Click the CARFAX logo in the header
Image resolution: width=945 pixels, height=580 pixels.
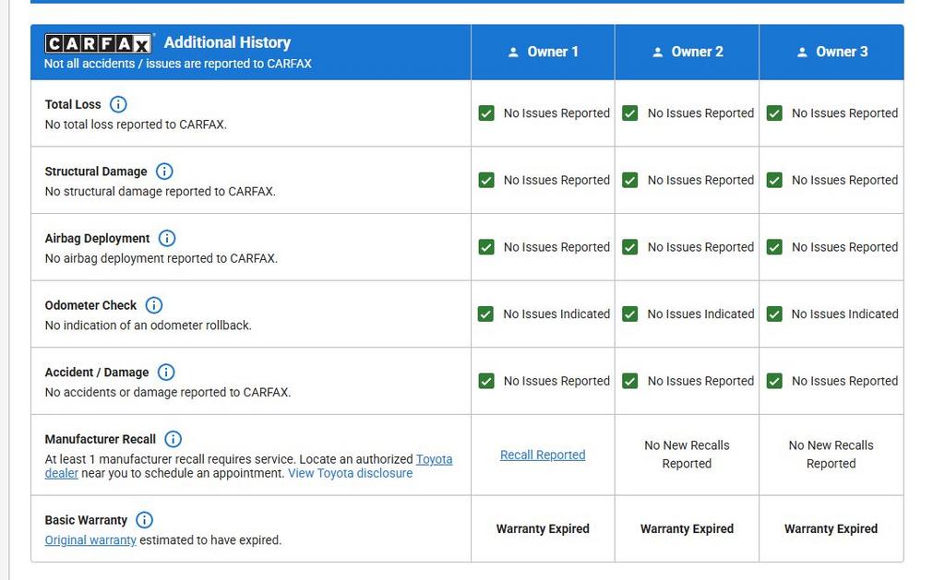click(98, 43)
